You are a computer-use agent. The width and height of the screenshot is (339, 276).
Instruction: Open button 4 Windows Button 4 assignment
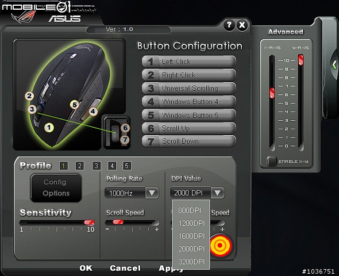(x=189, y=102)
